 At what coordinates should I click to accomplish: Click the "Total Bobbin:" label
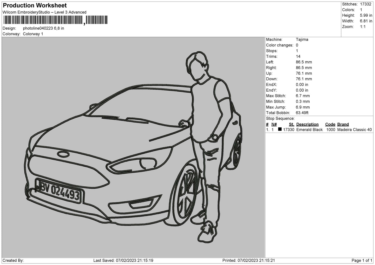tap(277, 113)
